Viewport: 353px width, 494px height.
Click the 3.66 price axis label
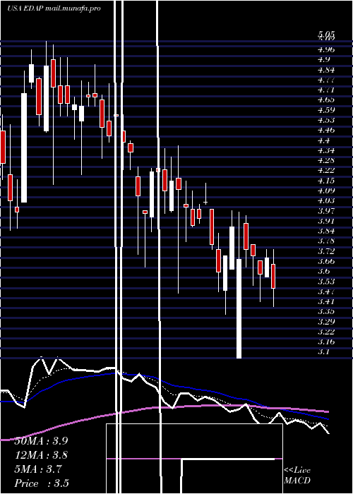pos(326,261)
